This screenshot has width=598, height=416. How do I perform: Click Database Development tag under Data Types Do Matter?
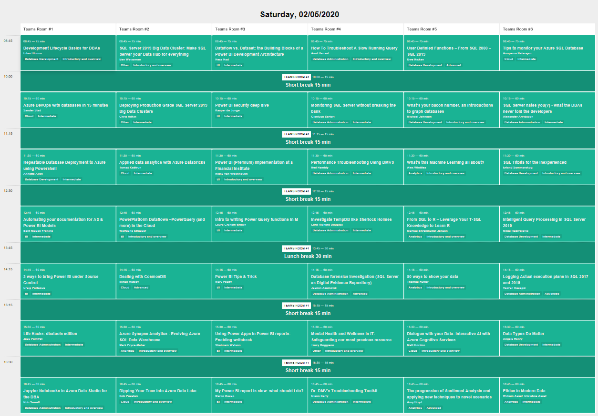click(521, 345)
